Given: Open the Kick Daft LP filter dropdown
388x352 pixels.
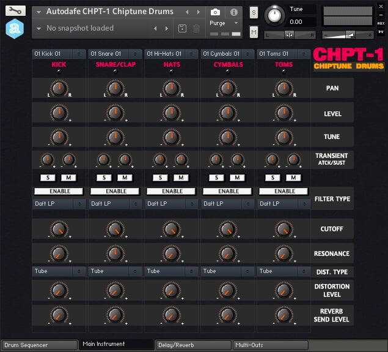Looking at the screenshot, I should [x=59, y=204].
